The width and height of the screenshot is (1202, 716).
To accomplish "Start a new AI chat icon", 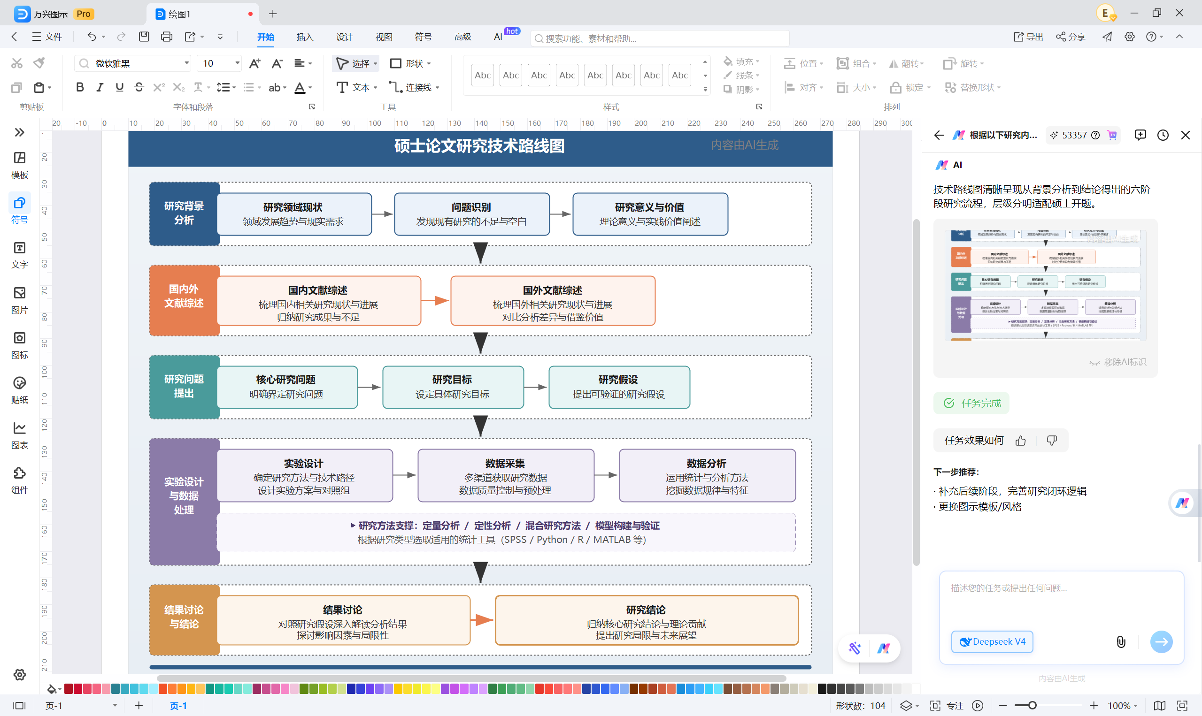I will (1140, 135).
